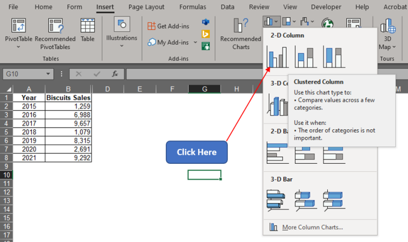
Task: Click the Insert Column or Bar Chart icon
Action: pos(268,22)
